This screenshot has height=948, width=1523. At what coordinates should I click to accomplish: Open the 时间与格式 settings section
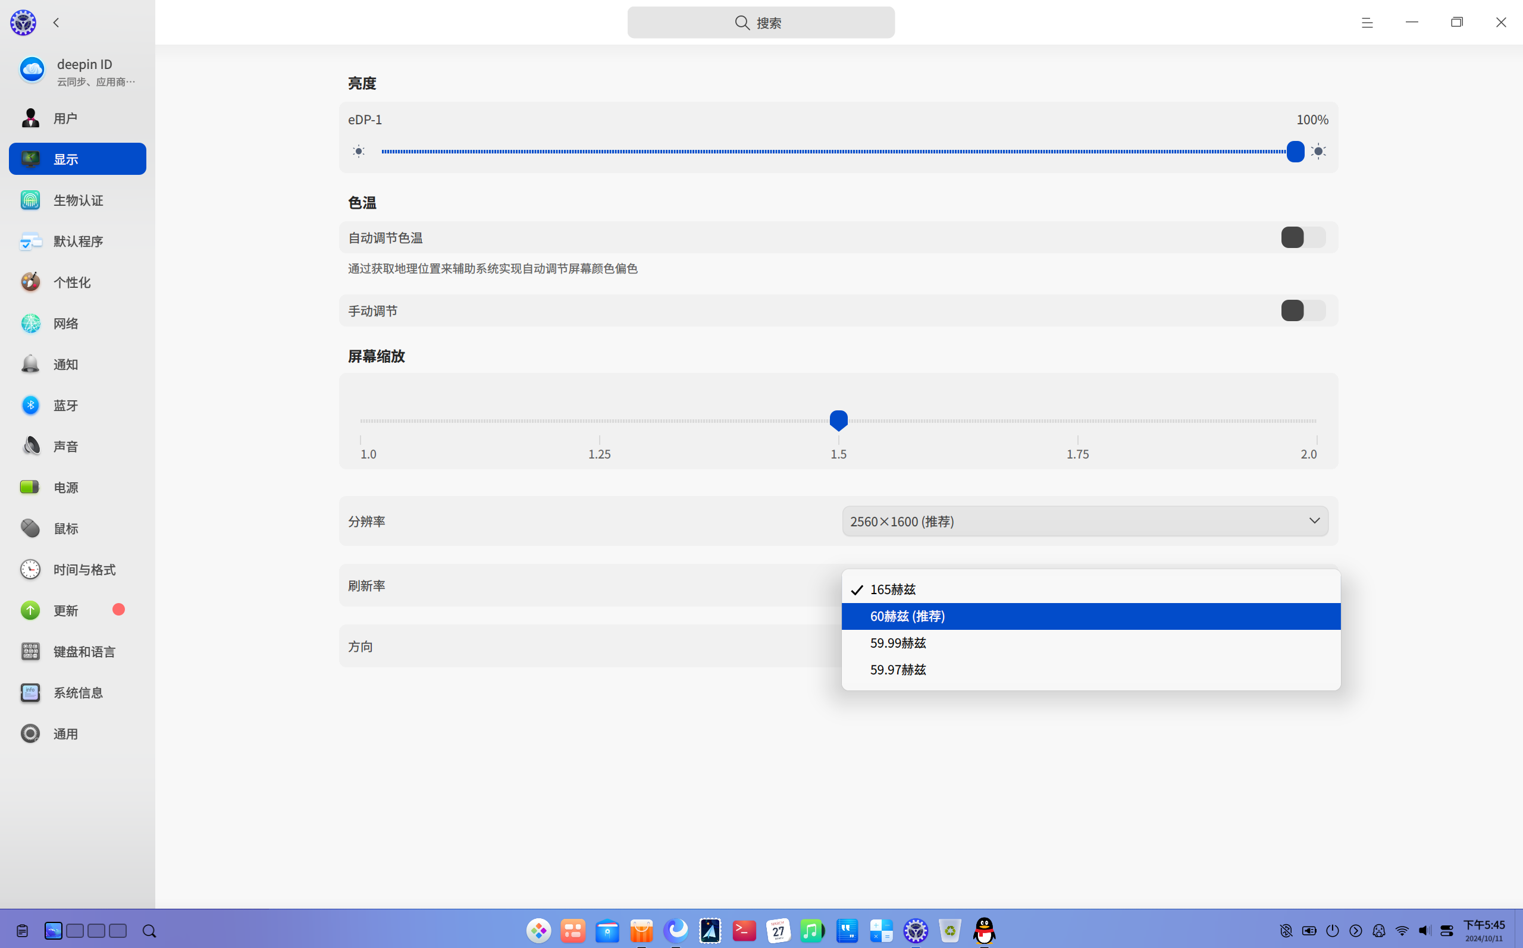[x=77, y=569]
